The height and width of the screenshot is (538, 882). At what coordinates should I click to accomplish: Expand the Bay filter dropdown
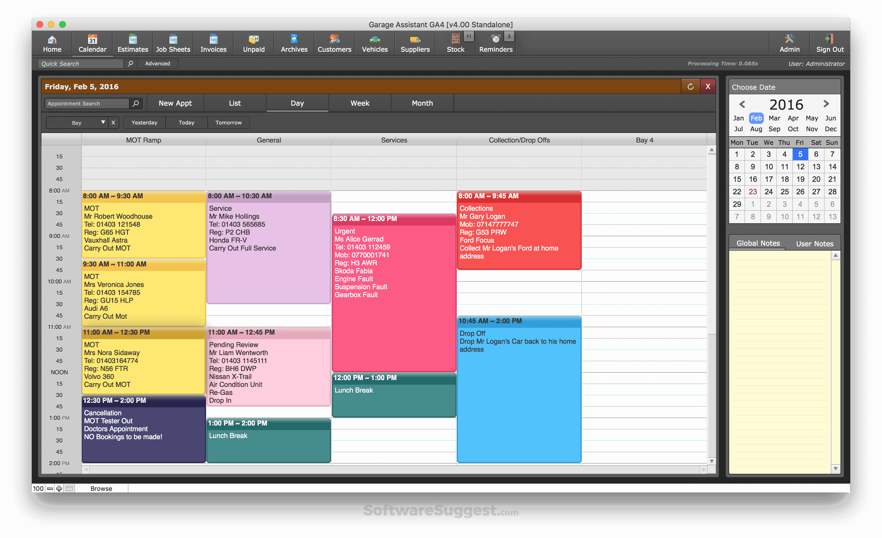coord(103,122)
